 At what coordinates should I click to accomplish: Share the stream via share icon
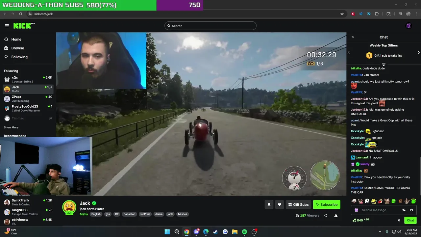(325, 216)
